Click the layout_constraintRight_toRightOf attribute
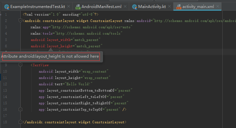236x128 pixels. tap(84, 103)
